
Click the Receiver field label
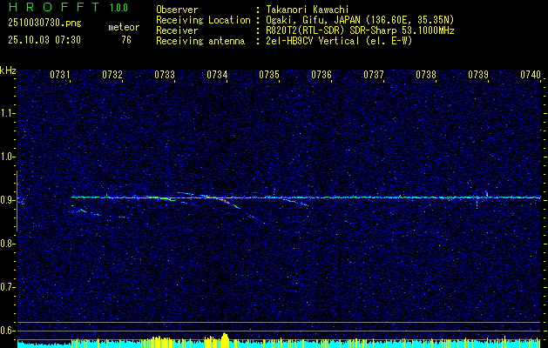point(177,30)
